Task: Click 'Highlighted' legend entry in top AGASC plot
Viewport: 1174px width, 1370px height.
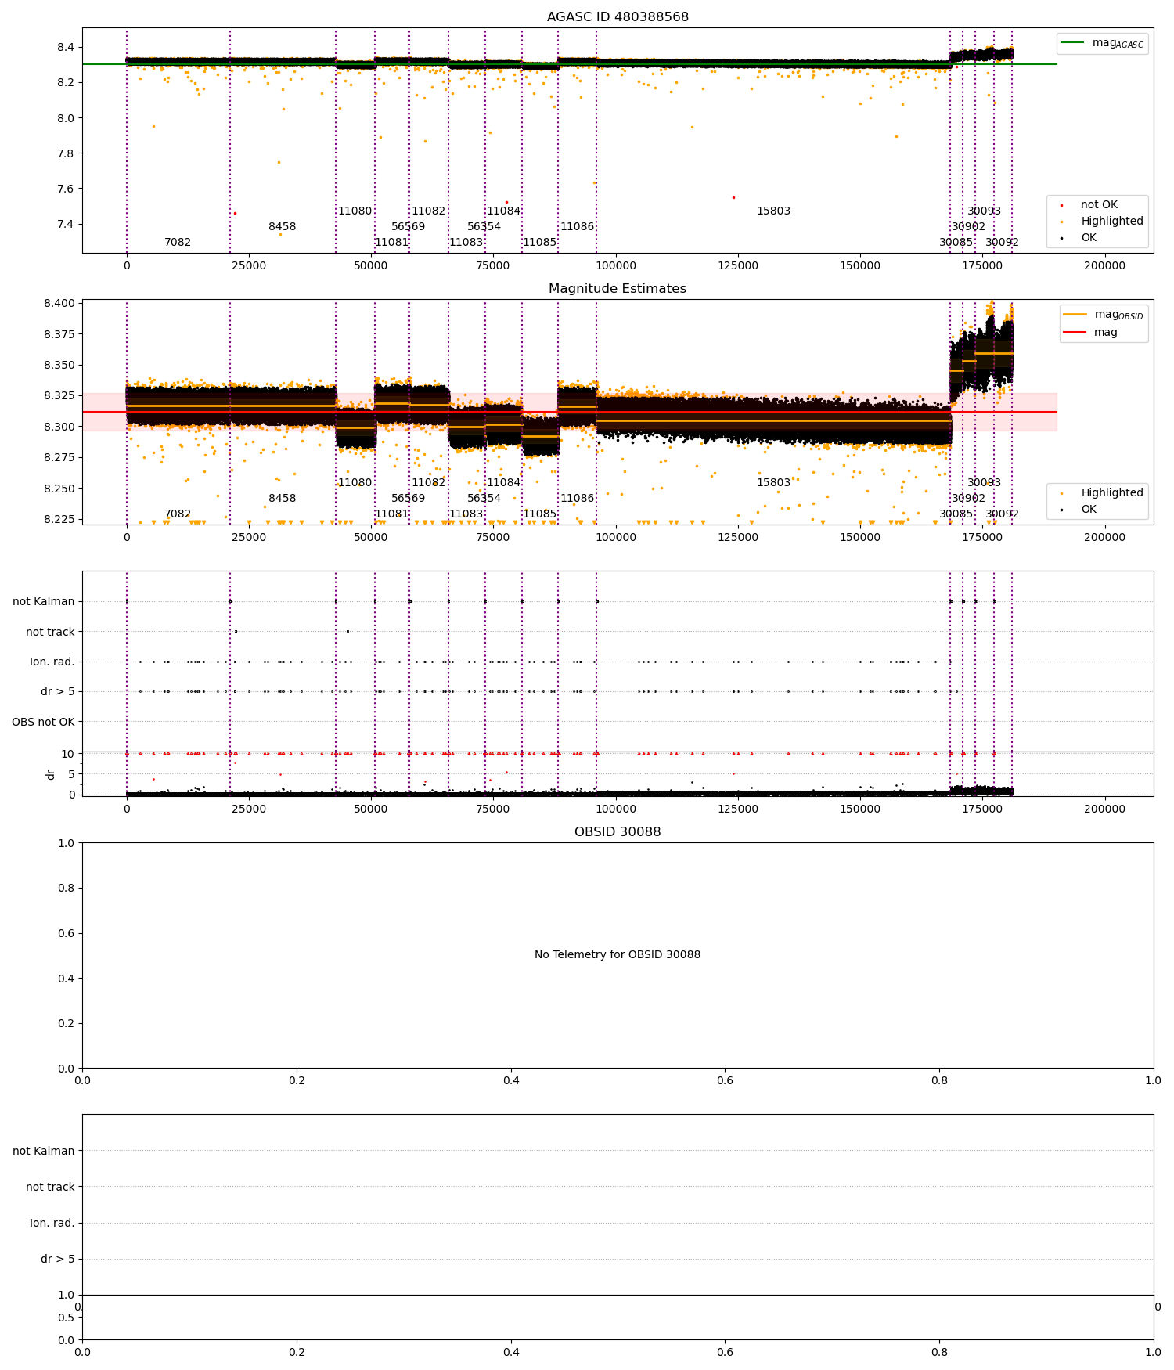Action: click(1112, 221)
